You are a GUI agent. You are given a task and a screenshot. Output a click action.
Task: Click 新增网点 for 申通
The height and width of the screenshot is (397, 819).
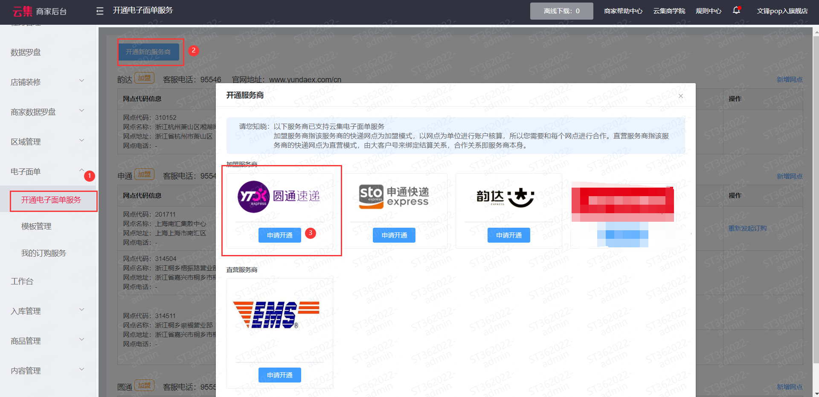[x=790, y=176]
